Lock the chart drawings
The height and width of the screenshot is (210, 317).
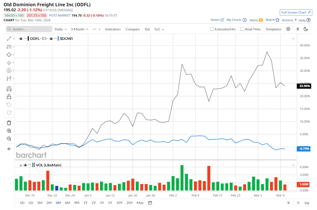point(9,96)
